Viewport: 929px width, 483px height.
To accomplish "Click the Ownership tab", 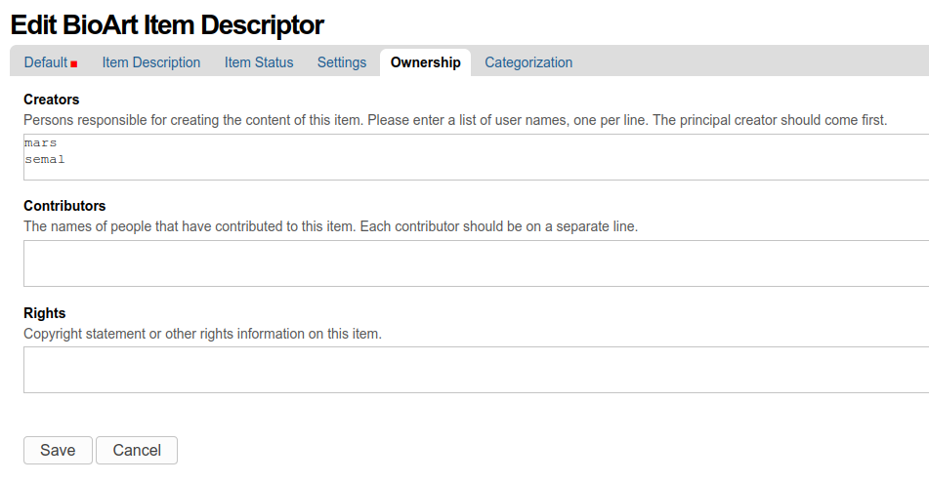I will [425, 62].
